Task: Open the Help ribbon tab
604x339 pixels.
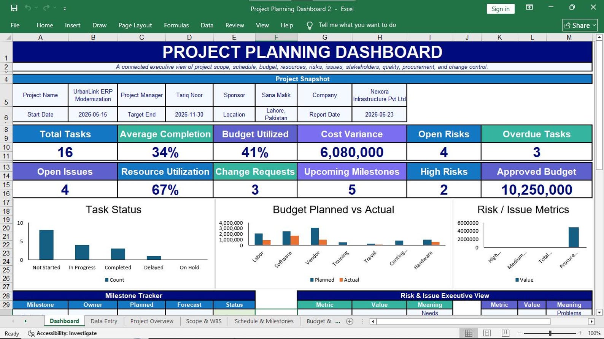Action: click(287, 25)
